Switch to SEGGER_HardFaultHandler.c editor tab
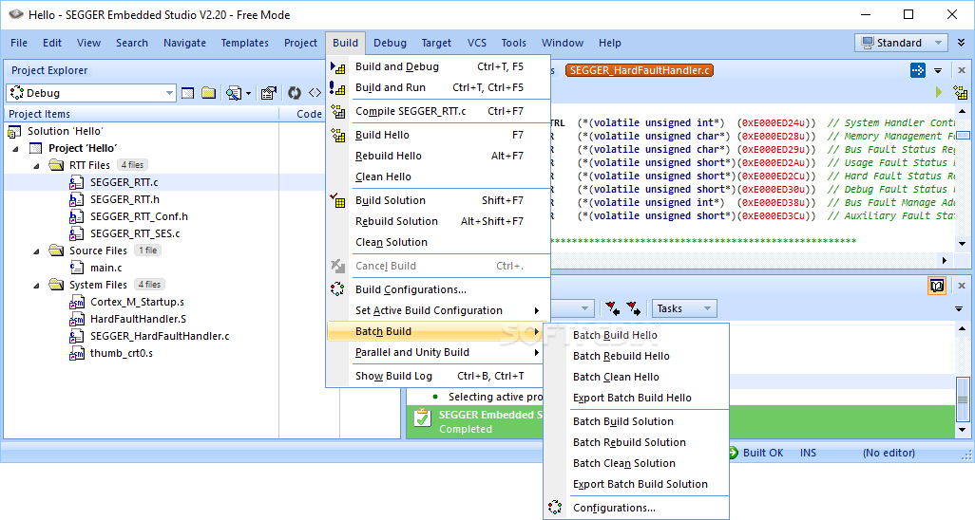 640,70
